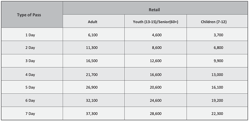The width and height of the screenshot is (249, 121).
Task: Click the Children (7-12) column header
Action: [x=217, y=21]
